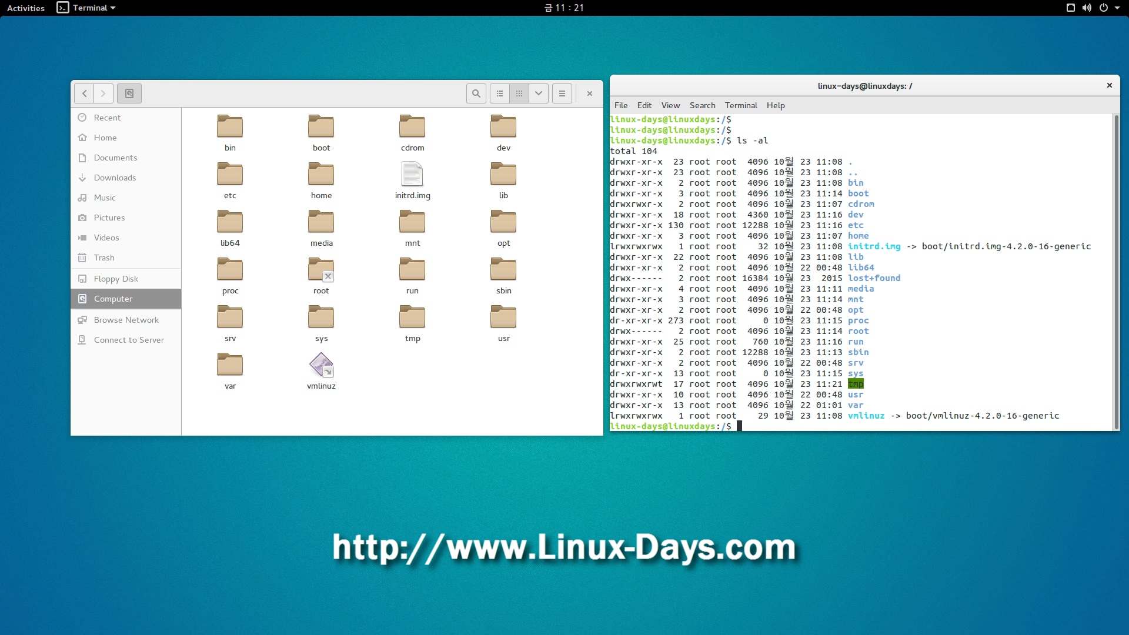The height and width of the screenshot is (635, 1129).
Task: Switch to list view
Action: coord(500,93)
